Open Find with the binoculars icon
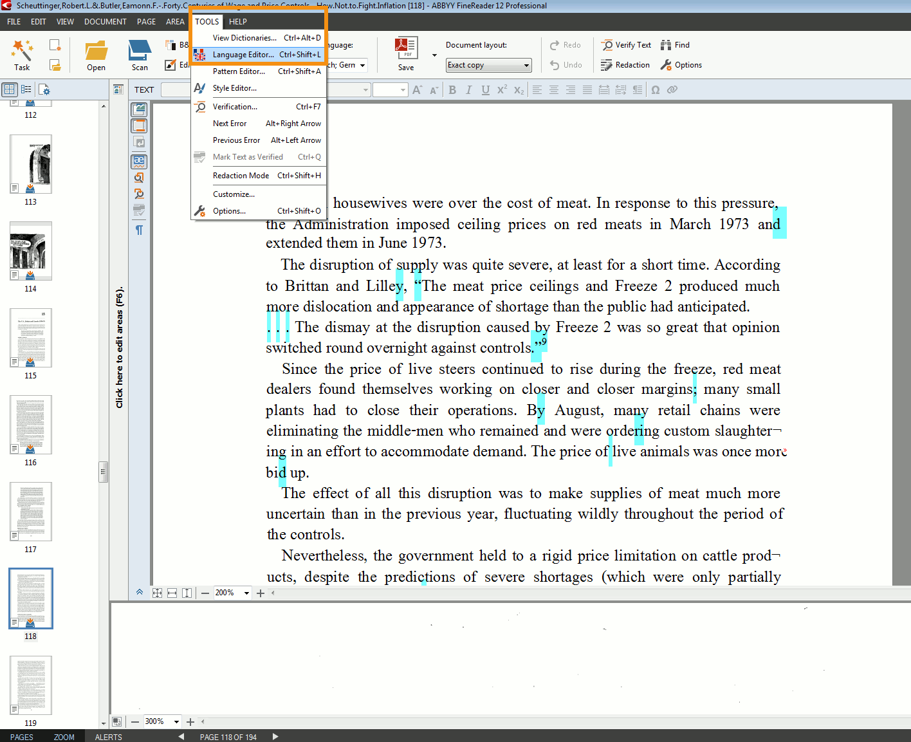The width and height of the screenshot is (911, 742). click(x=666, y=45)
